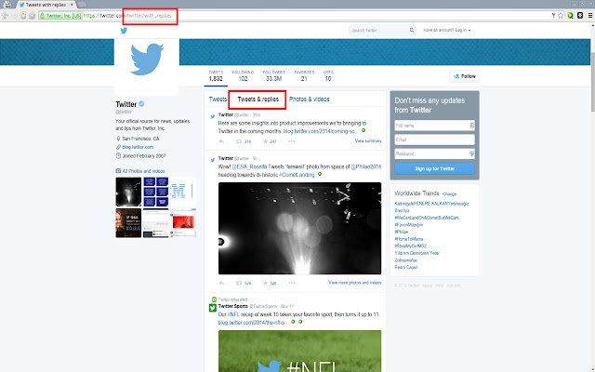The height and width of the screenshot is (372, 595).
Task: Click black extension icon in browser toolbar
Action: pyautogui.click(x=580, y=16)
